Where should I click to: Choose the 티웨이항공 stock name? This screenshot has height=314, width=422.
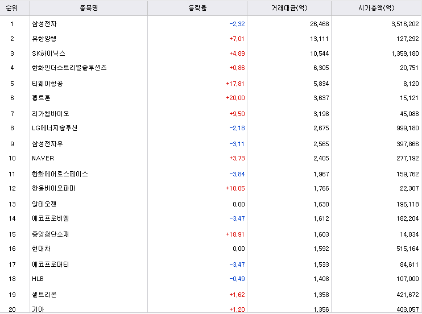point(47,84)
